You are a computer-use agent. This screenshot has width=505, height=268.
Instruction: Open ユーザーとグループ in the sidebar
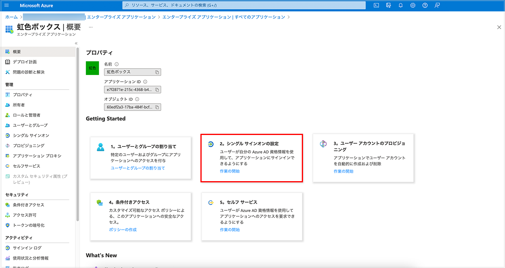30,125
